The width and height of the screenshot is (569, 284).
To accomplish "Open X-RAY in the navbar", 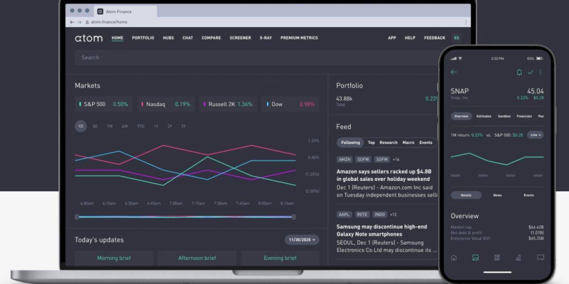I will coord(266,38).
